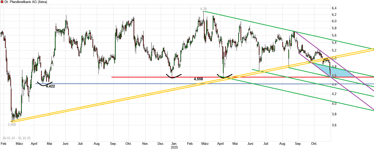Open the Dez. month label on the time axis
Image resolution: width=374 pixels, height=149 pixels.
click(x=161, y=144)
